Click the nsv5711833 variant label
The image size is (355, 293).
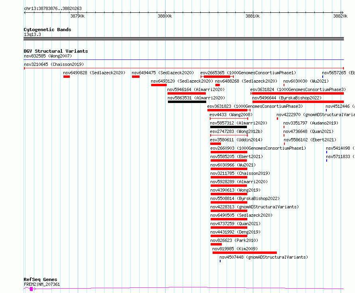(x=340, y=156)
